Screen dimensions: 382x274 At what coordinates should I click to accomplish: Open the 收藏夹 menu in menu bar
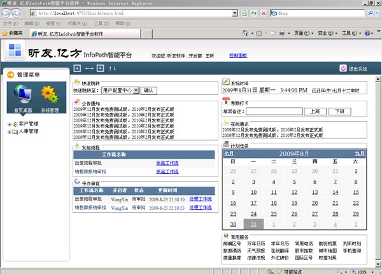click(77, 24)
